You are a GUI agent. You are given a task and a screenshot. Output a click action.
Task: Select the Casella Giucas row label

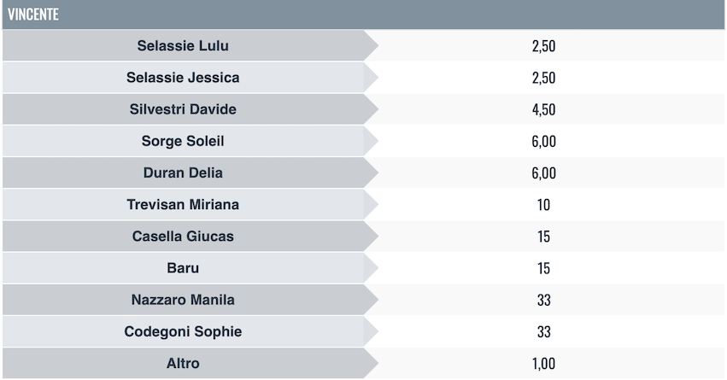(x=183, y=237)
